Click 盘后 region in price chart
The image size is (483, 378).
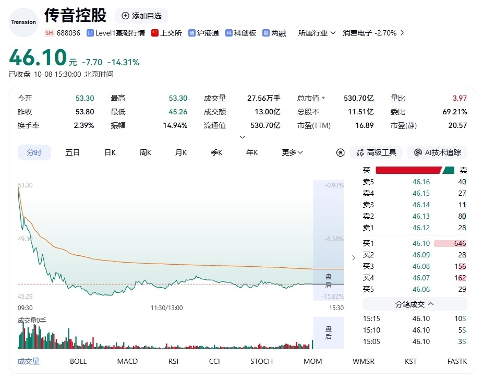coord(329,240)
